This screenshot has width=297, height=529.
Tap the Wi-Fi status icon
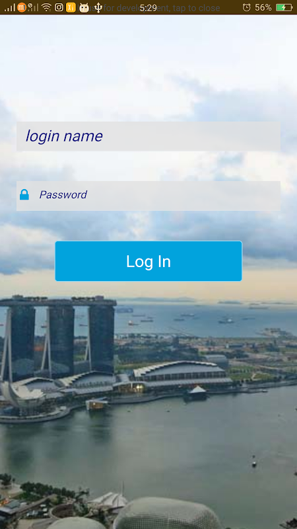click(46, 7)
